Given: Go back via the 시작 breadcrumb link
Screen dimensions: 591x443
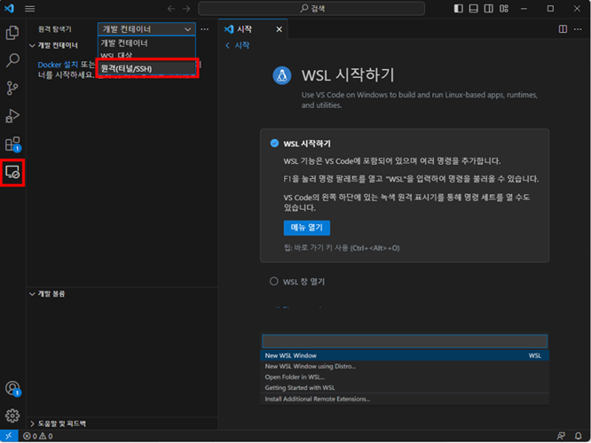Looking at the screenshot, I should pos(238,45).
